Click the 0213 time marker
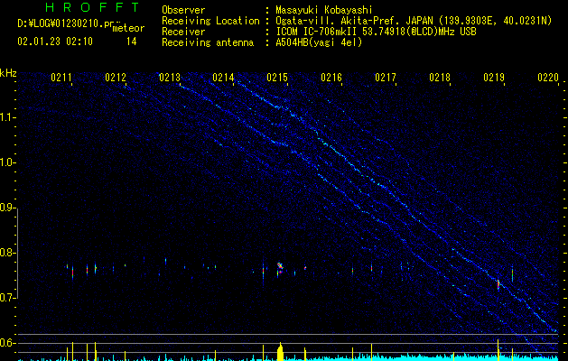The image size is (568, 361). 169,78
